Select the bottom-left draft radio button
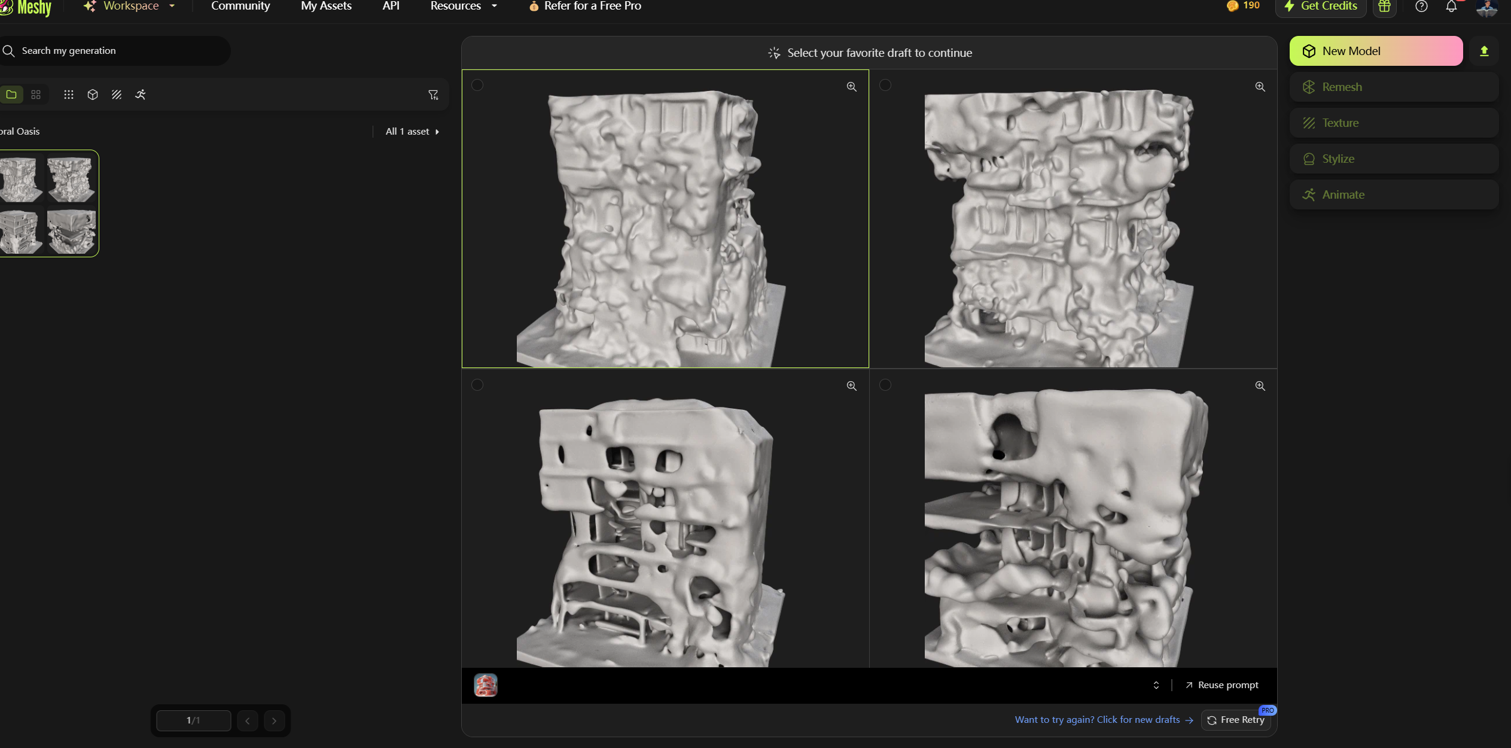The width and height of the screenshot is (1511, 748). [x=477, y=385]
